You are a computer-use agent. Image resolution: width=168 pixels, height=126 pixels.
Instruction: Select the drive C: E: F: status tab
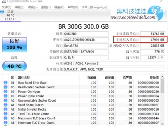tap(10, 15)
